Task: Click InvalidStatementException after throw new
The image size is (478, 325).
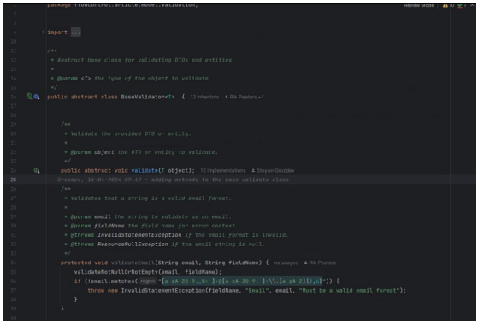Action: point(162,291)
